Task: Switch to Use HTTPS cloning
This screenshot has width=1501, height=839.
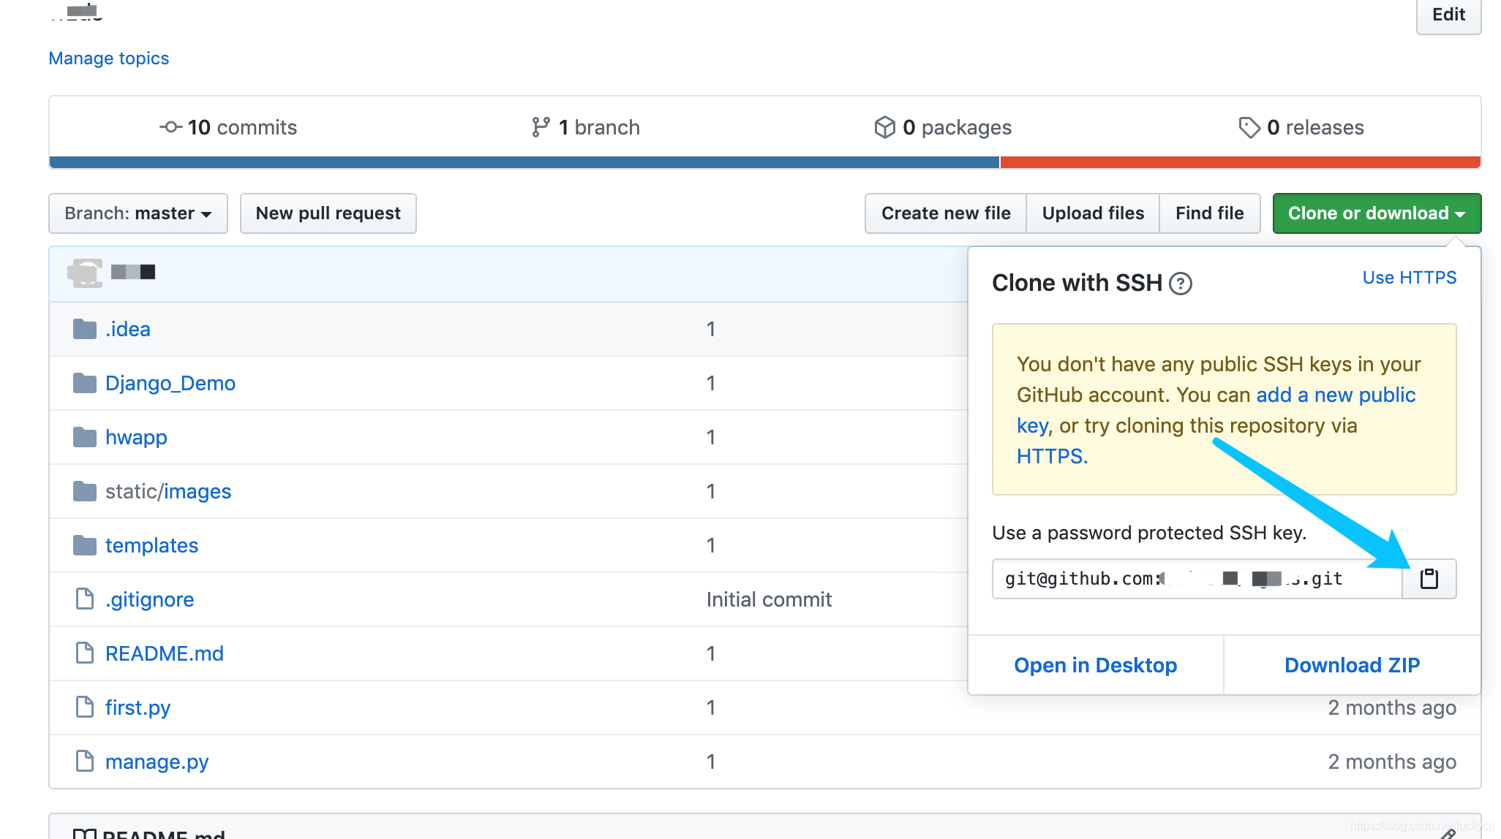Action: point(1409,278)
